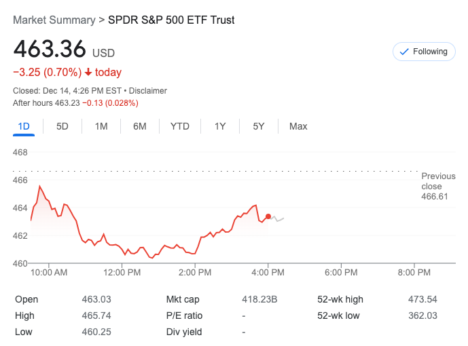Viewport: 468px width, 346px height.
Task: Click the checkmark icon in Following
Action: pos(404,52)
